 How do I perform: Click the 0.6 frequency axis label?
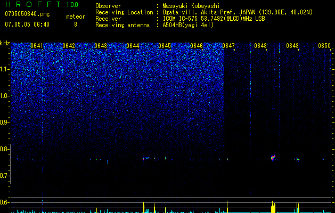4,202
